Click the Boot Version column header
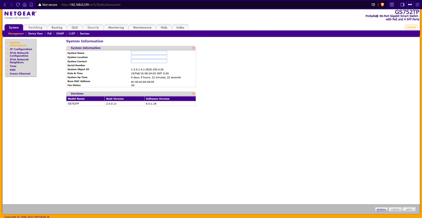 125,99
